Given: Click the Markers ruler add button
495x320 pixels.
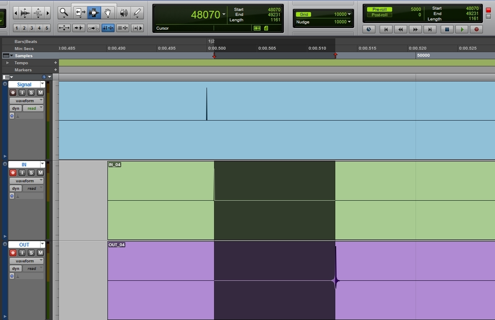Looking at the screenshot, I should (55, 70).
